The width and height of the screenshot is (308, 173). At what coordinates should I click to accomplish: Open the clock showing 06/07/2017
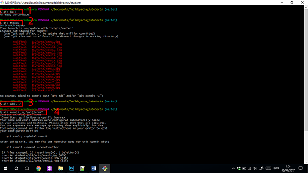288,169
